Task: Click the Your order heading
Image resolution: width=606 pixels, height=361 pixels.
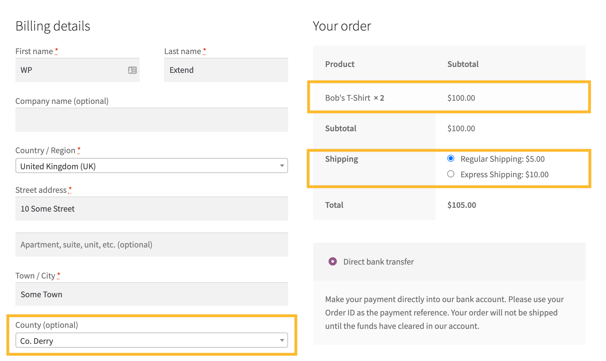Action: click(x=342, y=26)
